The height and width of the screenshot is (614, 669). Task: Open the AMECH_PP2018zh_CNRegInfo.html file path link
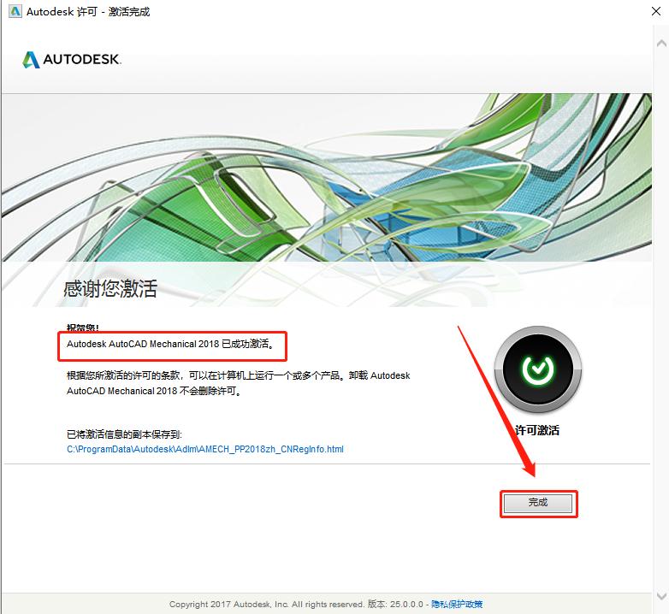tap(205, 449)
